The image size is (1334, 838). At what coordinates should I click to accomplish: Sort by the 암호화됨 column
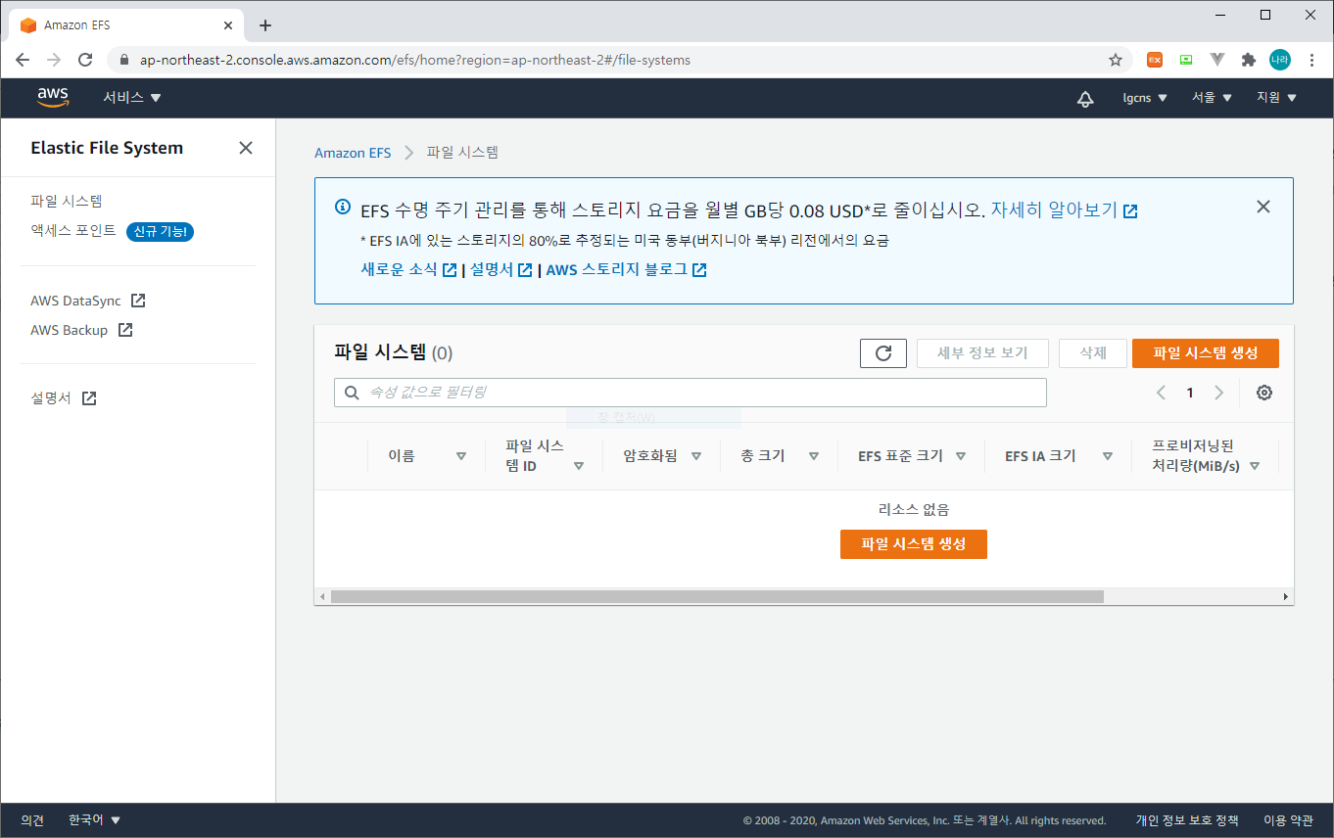pyautogui.click(x=696, y=456)
